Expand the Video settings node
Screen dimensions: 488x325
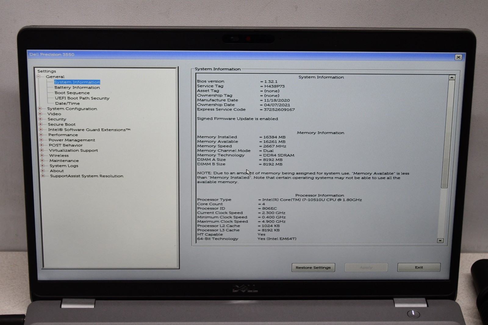coord(40,114)
